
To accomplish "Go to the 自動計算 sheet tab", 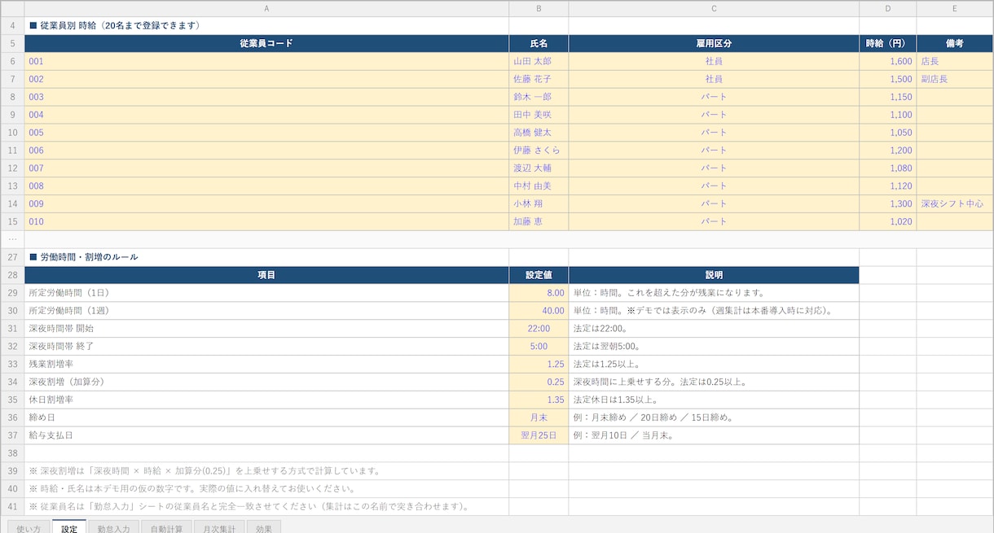I will click(166, 527).
